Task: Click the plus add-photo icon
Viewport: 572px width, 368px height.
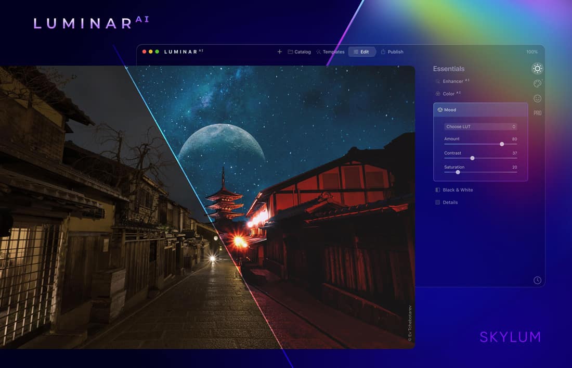Action: tap(279, 52)
